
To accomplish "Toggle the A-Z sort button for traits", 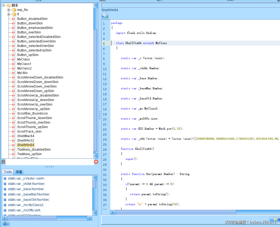I will tap(6, 224).
